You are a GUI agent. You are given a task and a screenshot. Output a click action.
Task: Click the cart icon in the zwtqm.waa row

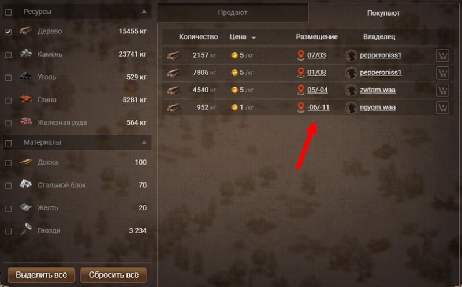click(442, 90)
